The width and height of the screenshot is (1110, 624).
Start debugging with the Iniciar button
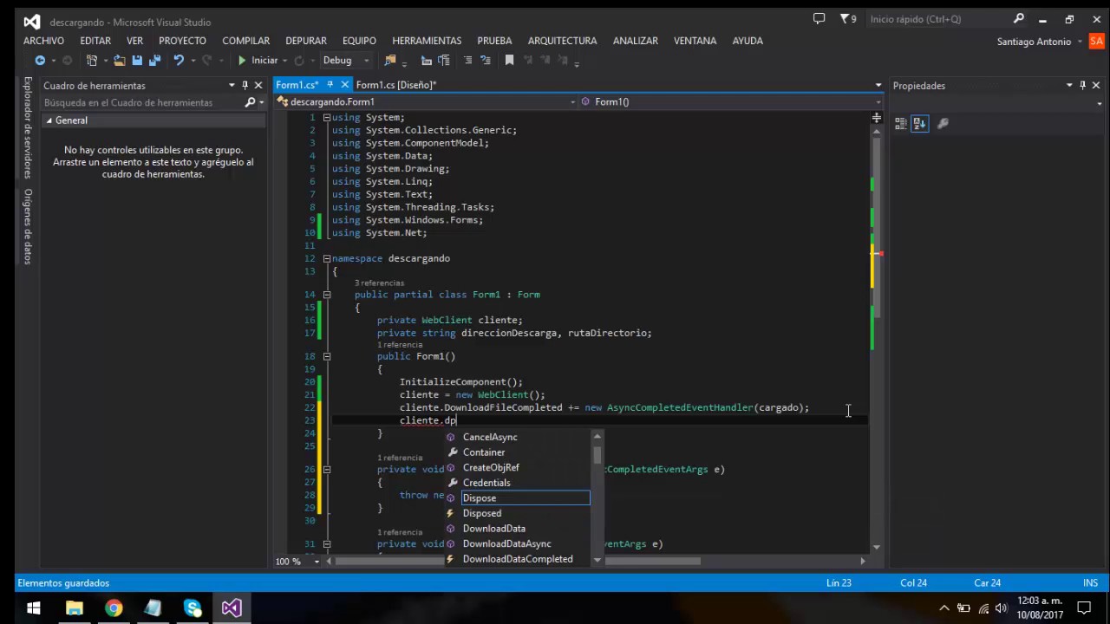point(258,61)
